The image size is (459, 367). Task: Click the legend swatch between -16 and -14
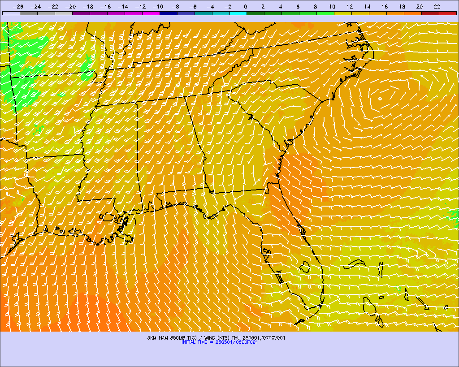point(116,13)
